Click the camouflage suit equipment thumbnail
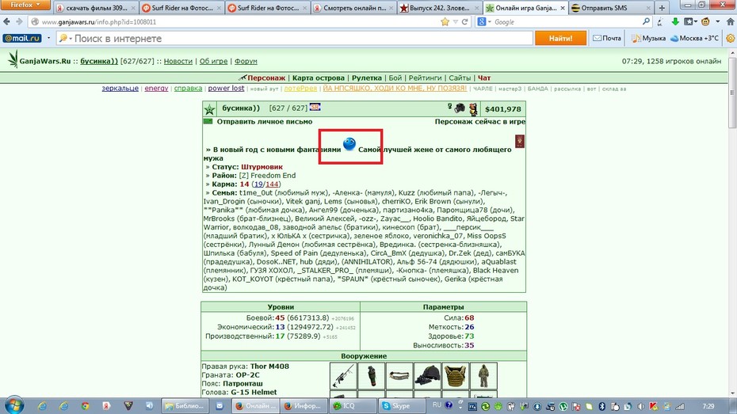The image size is (737, 414). 483,376
